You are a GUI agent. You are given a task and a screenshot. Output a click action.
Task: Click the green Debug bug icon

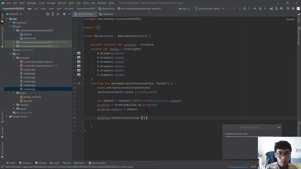(x=245, y=8)
